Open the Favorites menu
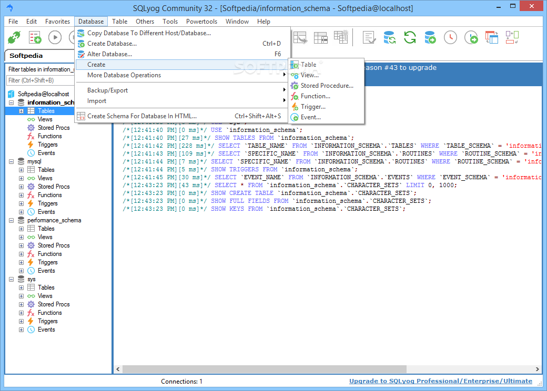The image size is (547, 391). tap(57, 22)
